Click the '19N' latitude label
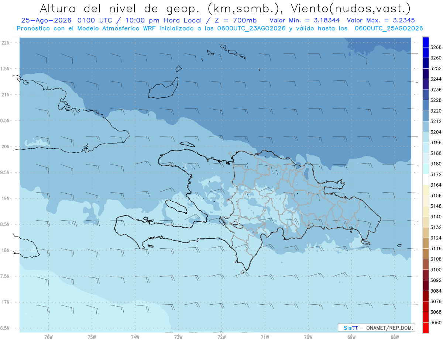Screen dimensions: 443x342 tap(6, 198)
